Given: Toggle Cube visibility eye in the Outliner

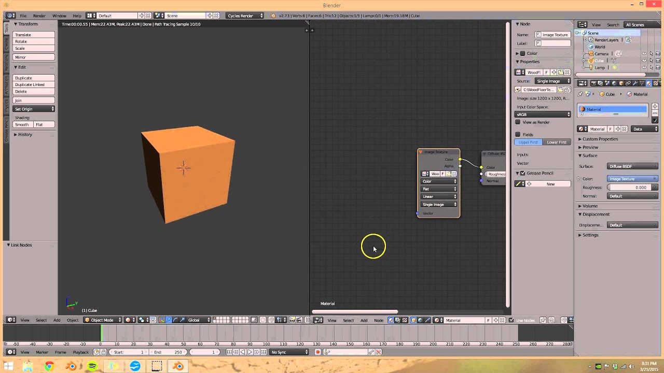Looking at the screenshot, I should (x=645, y=61).
